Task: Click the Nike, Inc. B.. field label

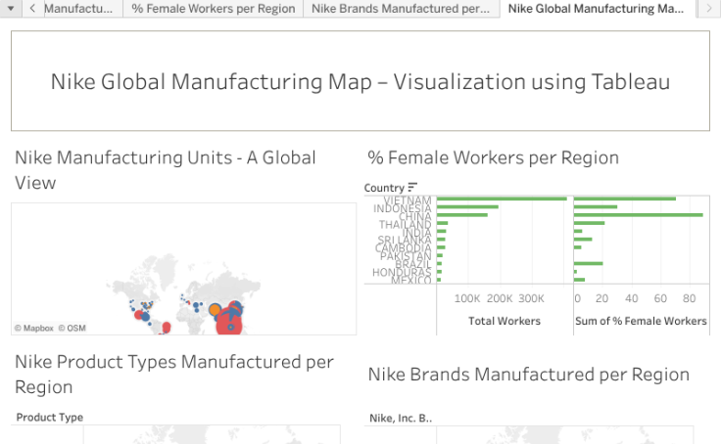Action: (x=401, y=418)
